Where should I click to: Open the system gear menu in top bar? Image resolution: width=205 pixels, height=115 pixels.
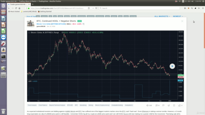[203, 1]
